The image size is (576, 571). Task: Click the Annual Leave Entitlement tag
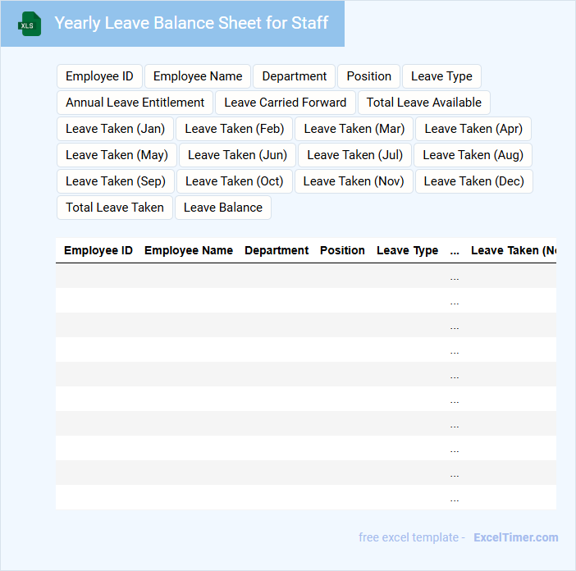pos(135,103)
